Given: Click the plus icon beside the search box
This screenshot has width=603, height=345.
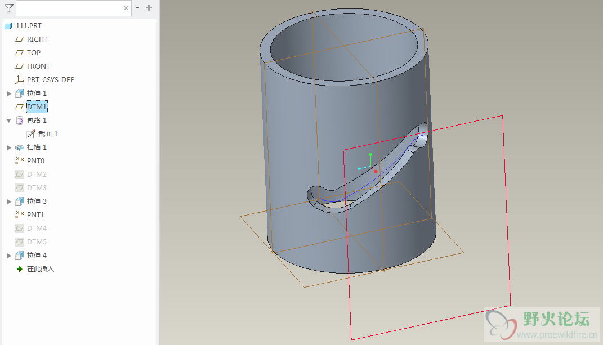Looking at the screenshot, I should tap(149, 8).
